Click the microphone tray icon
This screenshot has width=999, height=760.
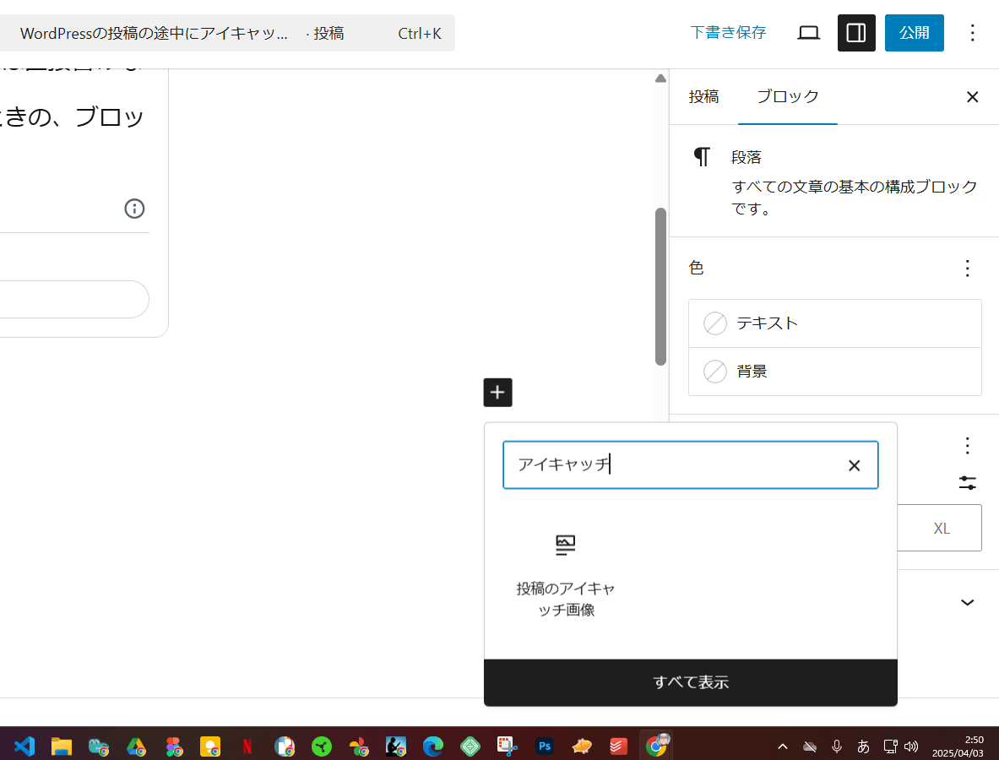(837, 746)
